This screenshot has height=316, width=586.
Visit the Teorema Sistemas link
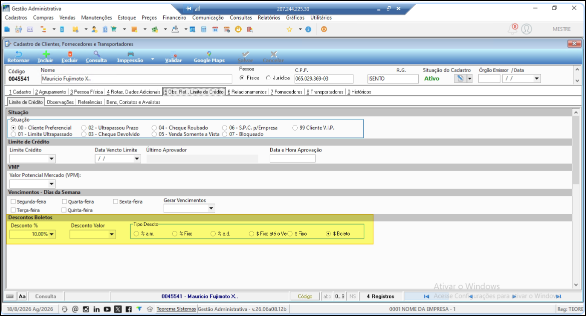176,309
